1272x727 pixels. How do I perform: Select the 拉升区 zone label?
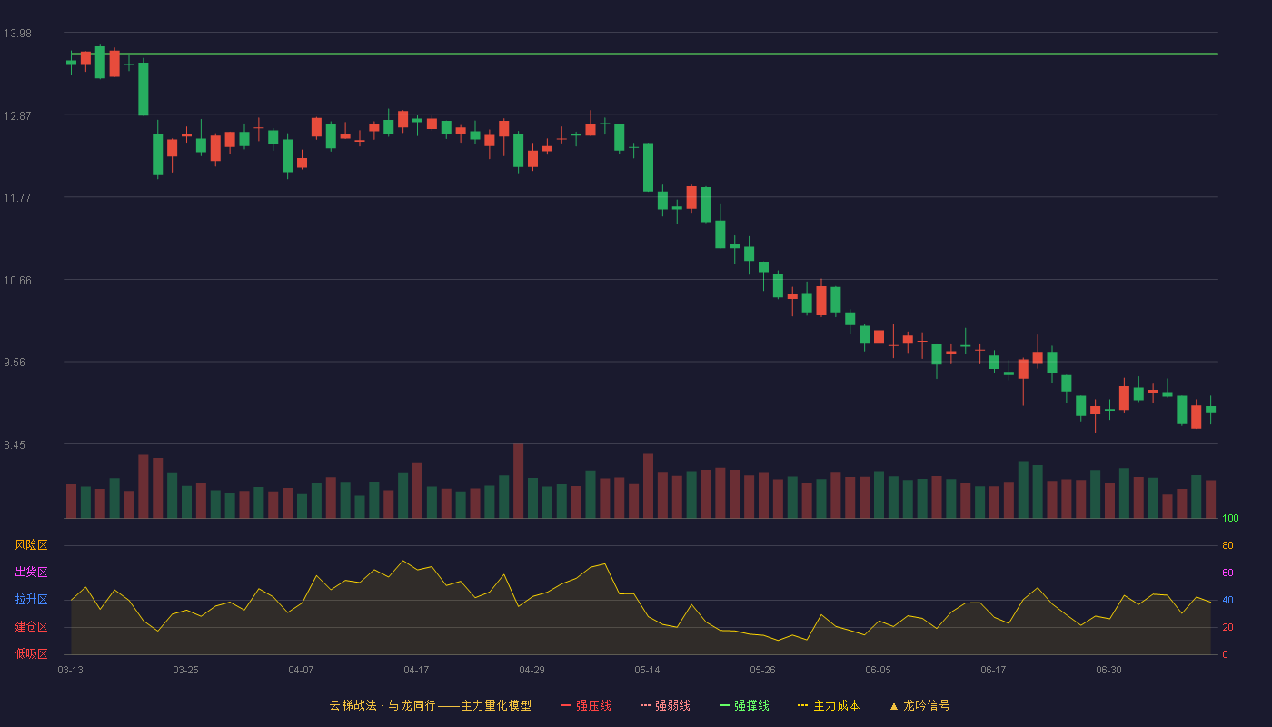pos(31,600)
